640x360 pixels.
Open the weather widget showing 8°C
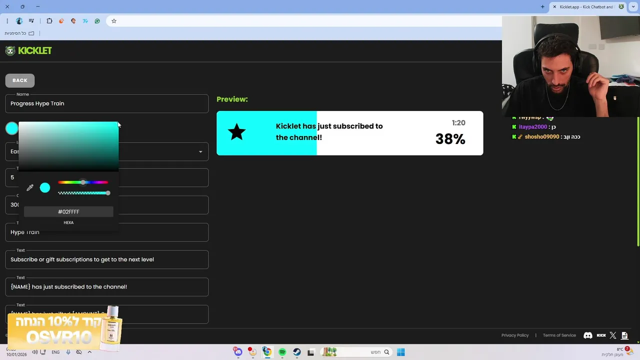[x=617, y=352]
